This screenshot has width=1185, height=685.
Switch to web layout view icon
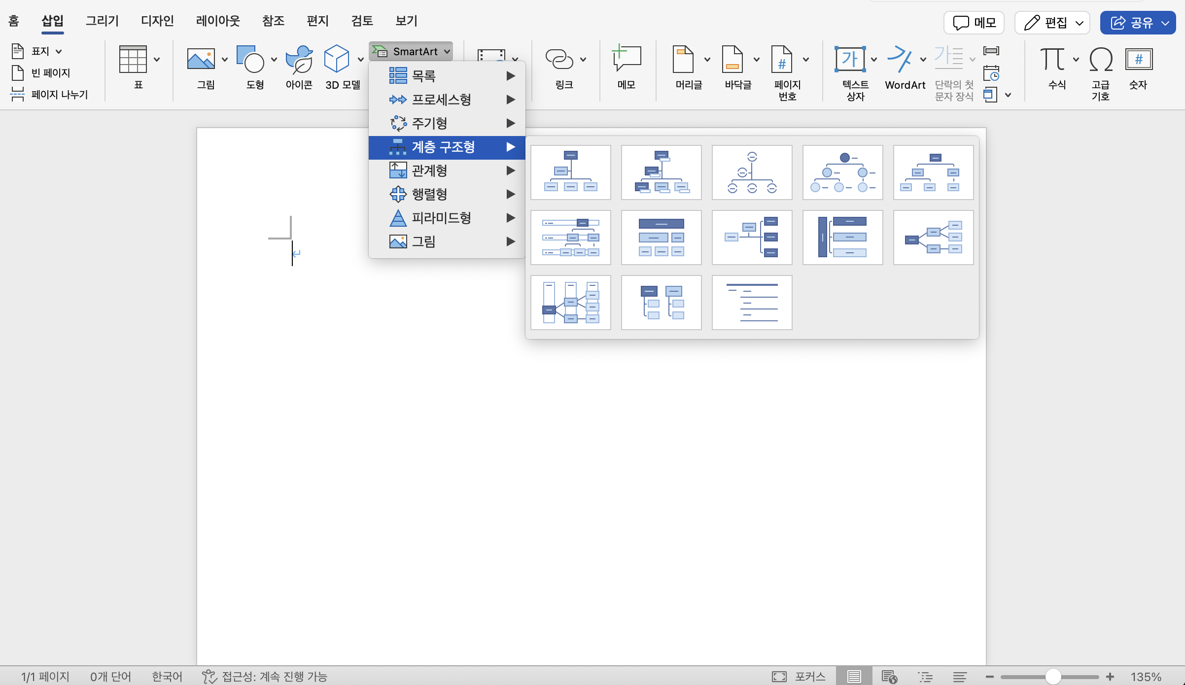coord(890,677)
